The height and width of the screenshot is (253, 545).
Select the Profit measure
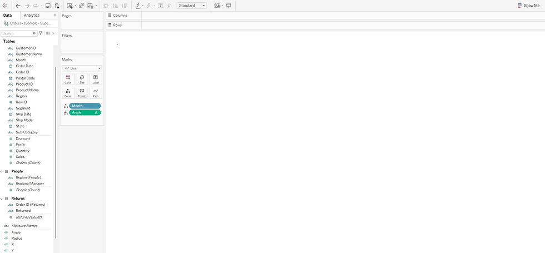20,145
